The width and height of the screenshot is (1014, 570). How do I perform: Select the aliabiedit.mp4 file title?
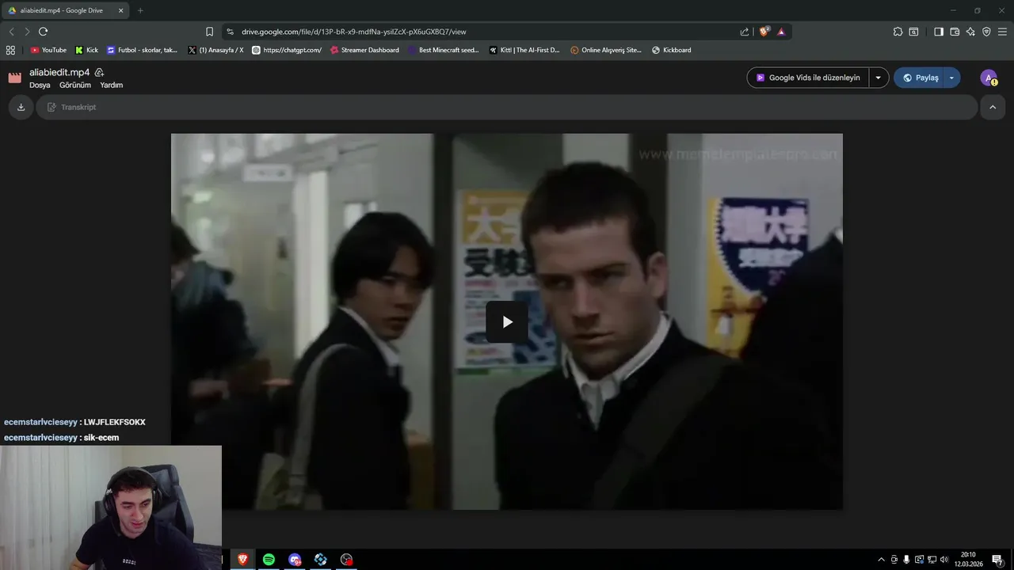(59, 72)
